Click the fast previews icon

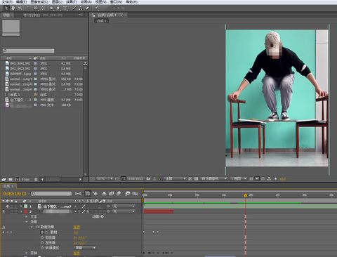pyautogui.click(x=257, y=179)
